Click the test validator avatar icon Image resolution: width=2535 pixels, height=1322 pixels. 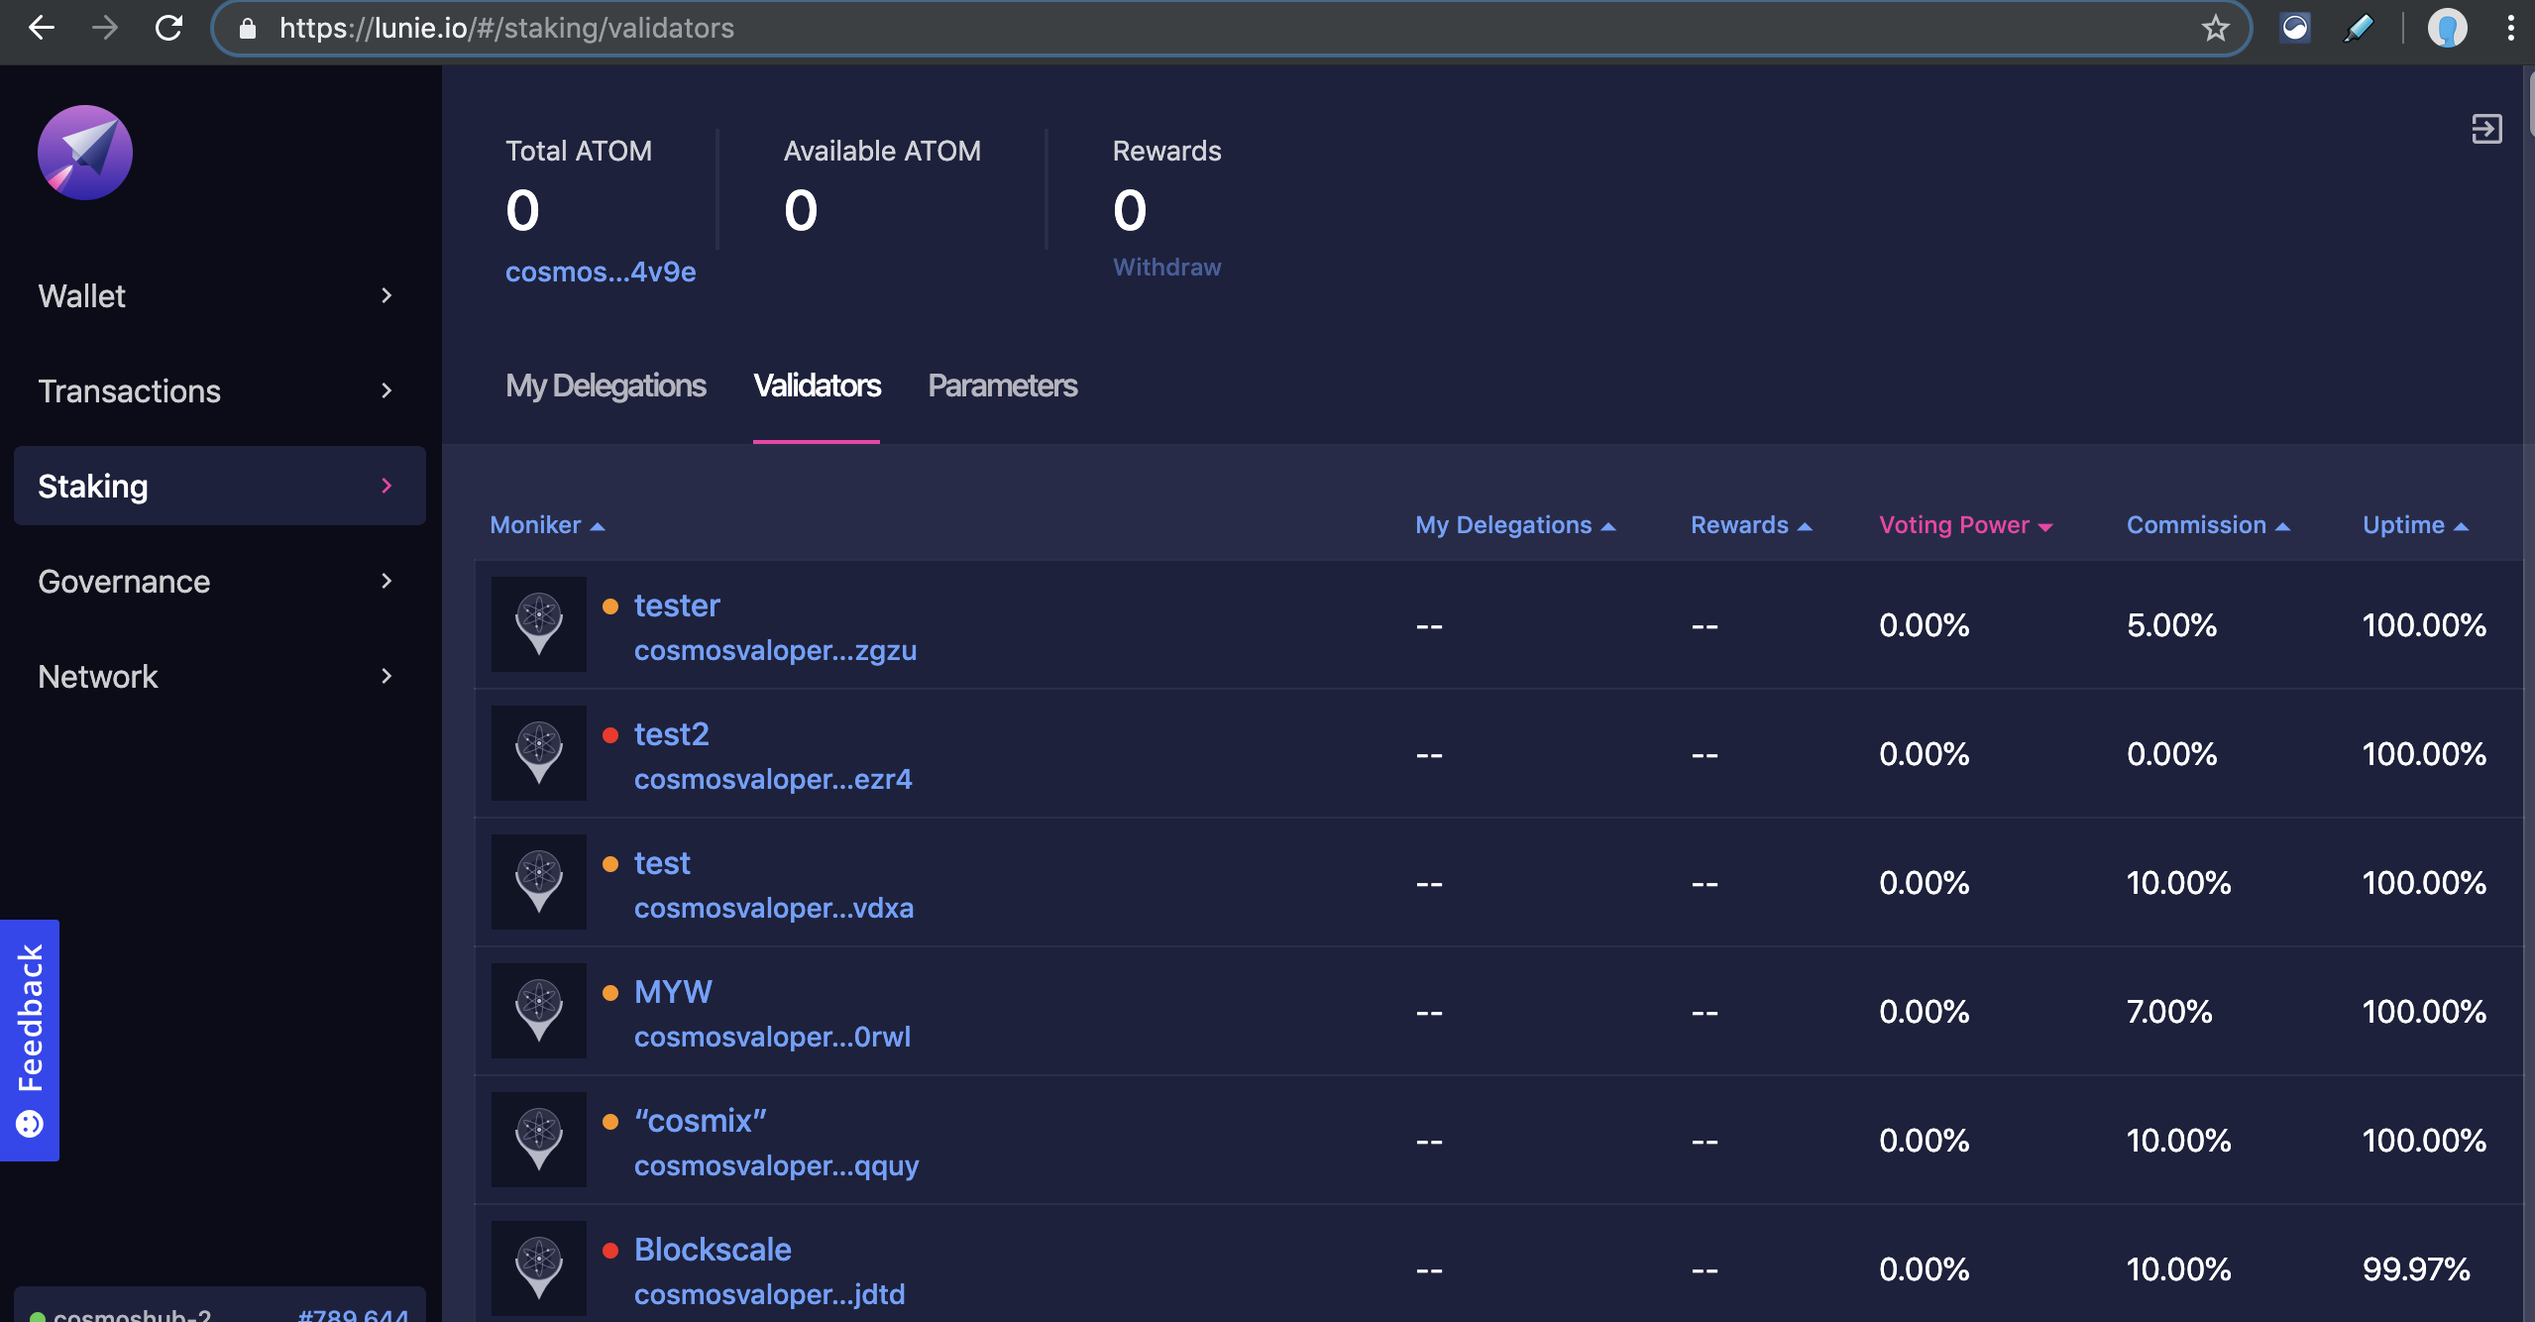point(539,882)
